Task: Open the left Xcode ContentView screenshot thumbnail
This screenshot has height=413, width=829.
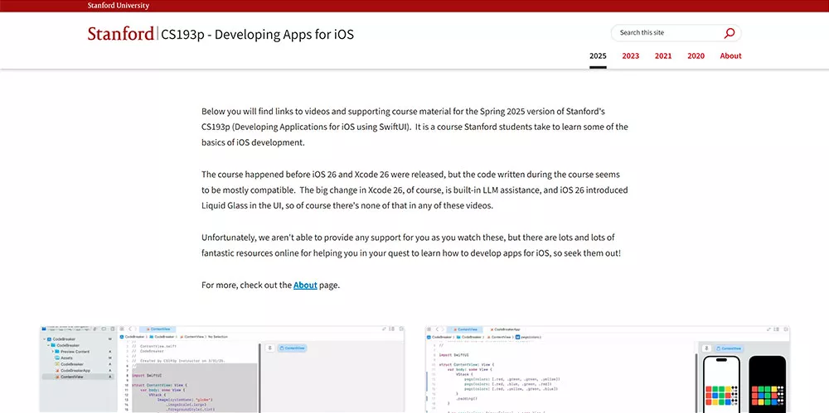Action: (x=222, y=369)
